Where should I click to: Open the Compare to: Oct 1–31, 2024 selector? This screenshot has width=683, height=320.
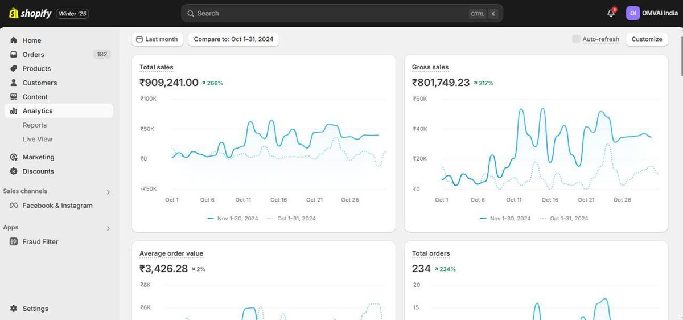(233, 39)
